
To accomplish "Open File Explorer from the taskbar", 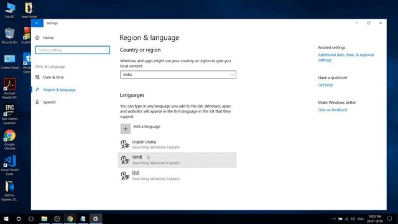I will tap(44, 218).
